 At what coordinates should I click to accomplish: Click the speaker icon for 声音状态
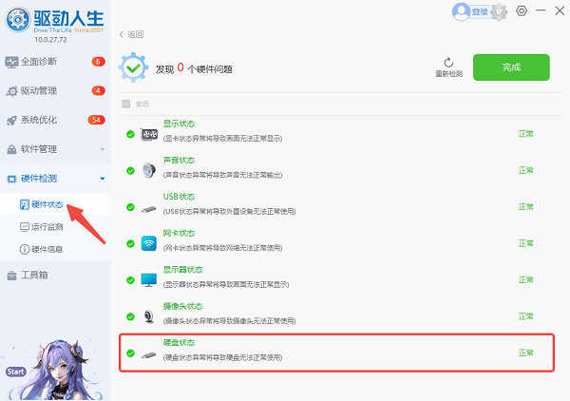pos(149,170)
